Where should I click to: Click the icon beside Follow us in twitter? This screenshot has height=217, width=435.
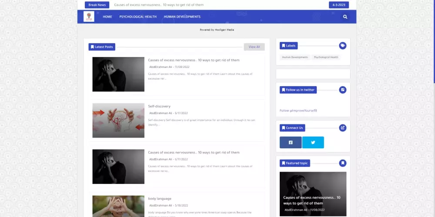343,90
